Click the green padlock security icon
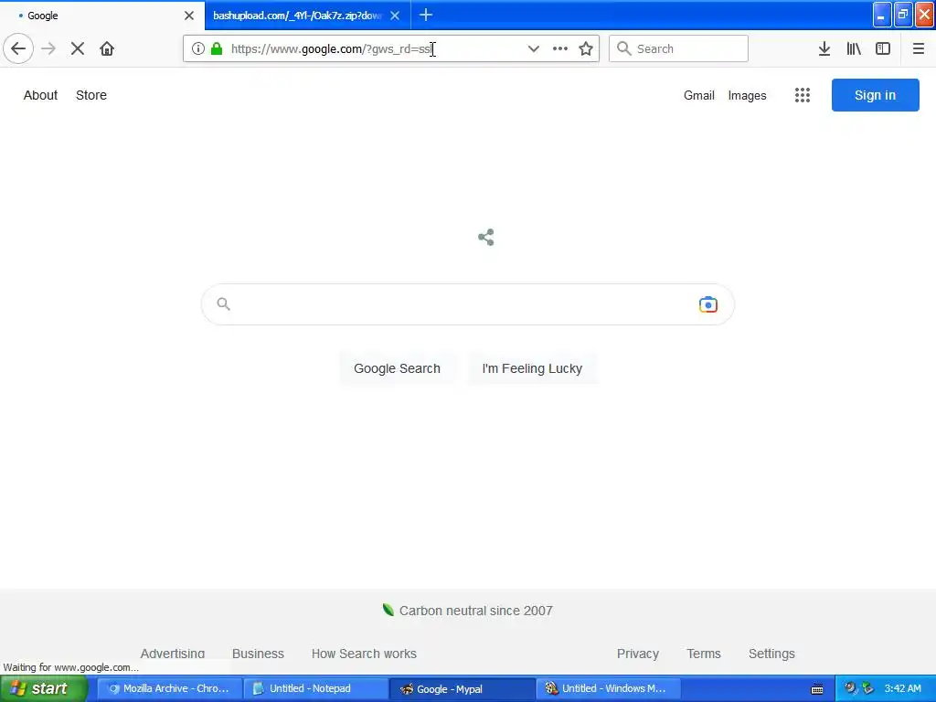This screenshot has height=702, width=936. (x=217, y=49)
